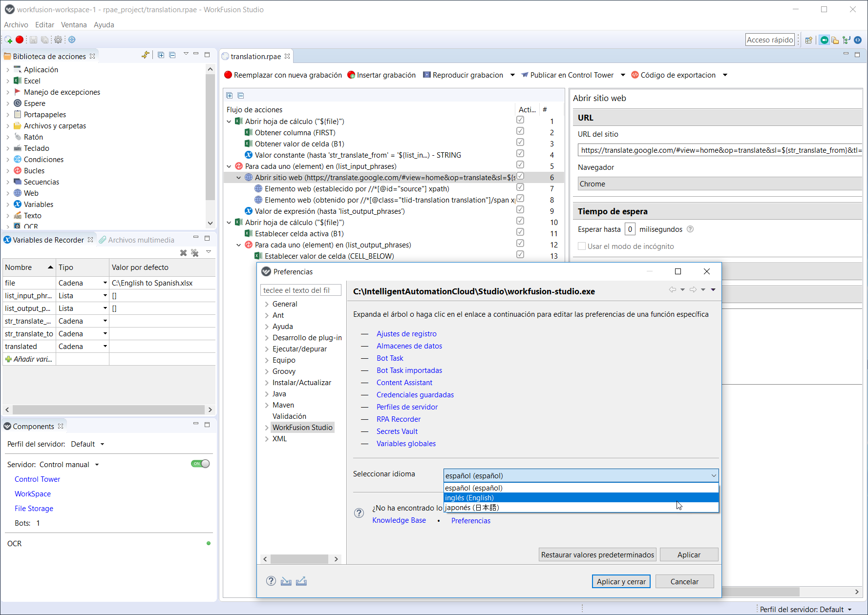Toggle checkbox for Valor constante row 4

coord(520,154)
